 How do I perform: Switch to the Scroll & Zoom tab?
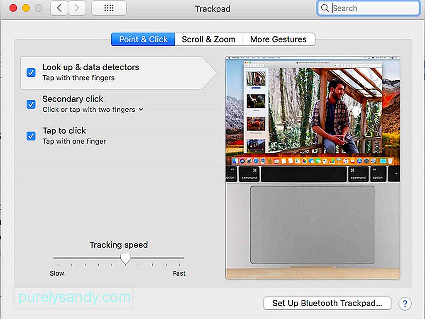tap(208, 39)
